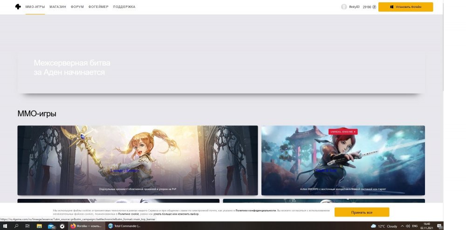The height and width of the screenshot is (230, 466).
Task: Open the Task View icon
Action: click(27, 226)
